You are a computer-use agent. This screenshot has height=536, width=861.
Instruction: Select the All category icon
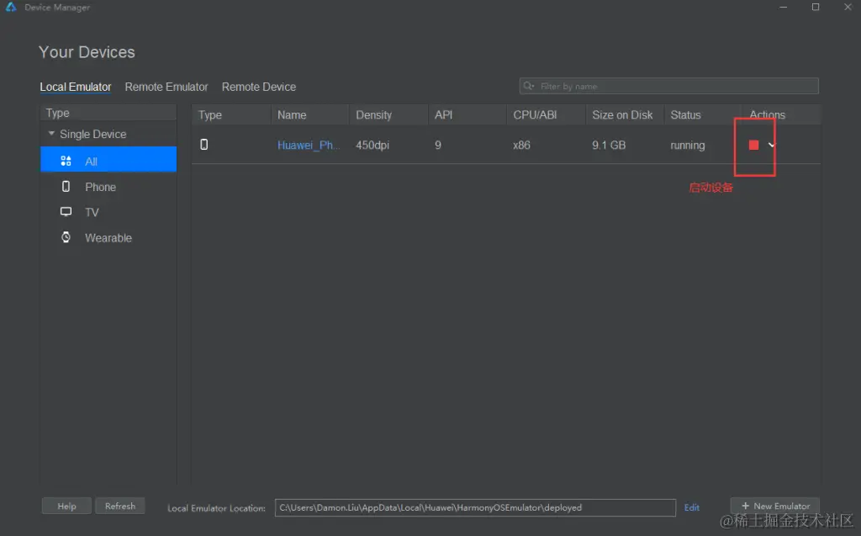[66, 161]
